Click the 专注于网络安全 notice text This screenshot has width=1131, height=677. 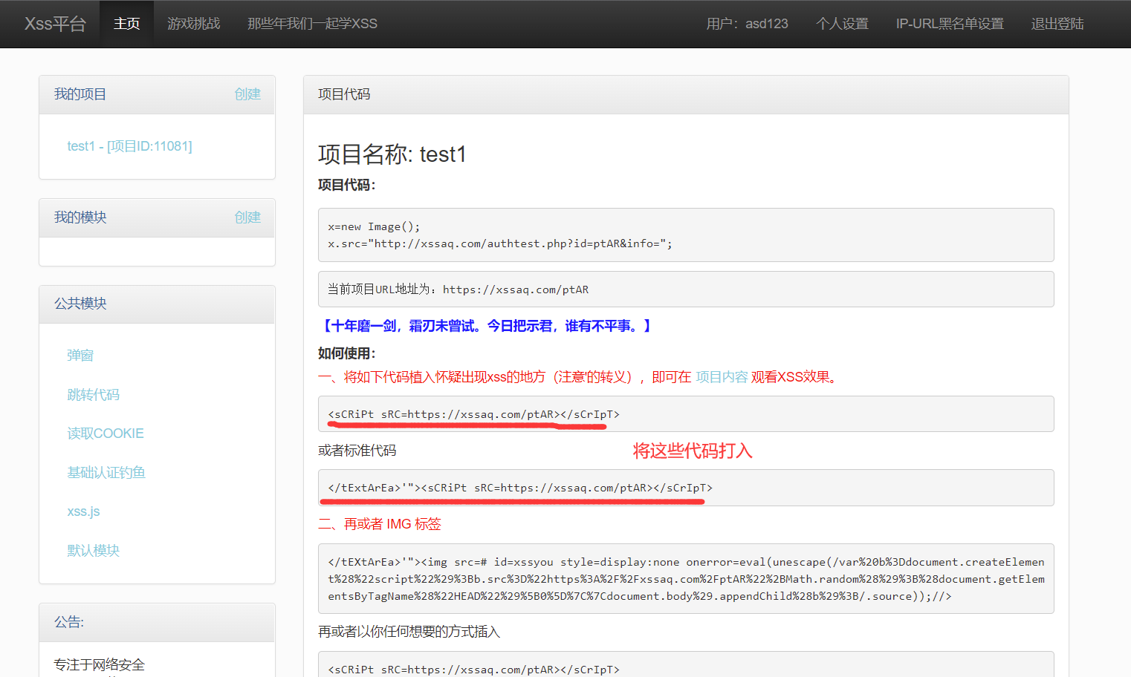pyautogui.click(x=99, y=665)
